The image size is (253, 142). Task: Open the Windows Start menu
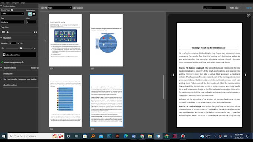click(4, 136)
